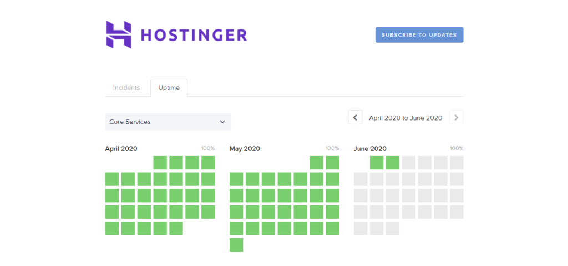This screenshot has width=568, height=266.
Task: Switch to the Incidents tab
Action: click(x=126, y=88)
